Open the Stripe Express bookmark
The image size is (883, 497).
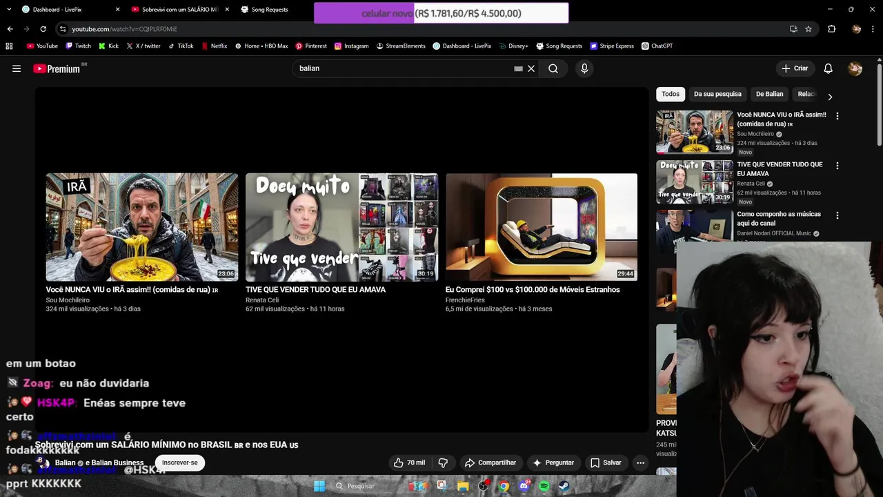pos(612,46)
